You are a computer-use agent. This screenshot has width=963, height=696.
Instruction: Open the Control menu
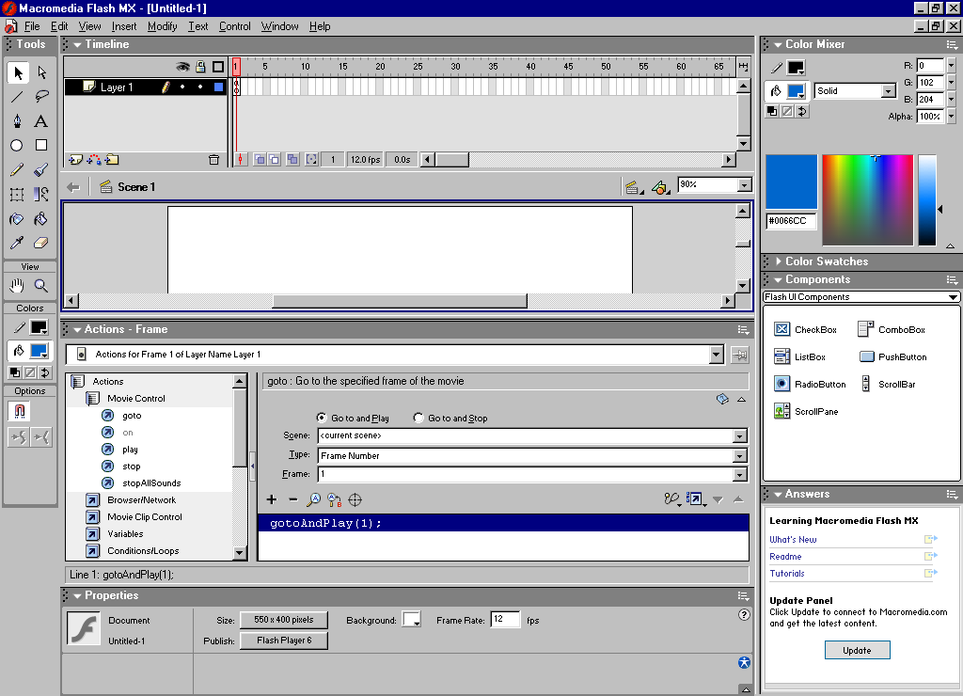234,26
